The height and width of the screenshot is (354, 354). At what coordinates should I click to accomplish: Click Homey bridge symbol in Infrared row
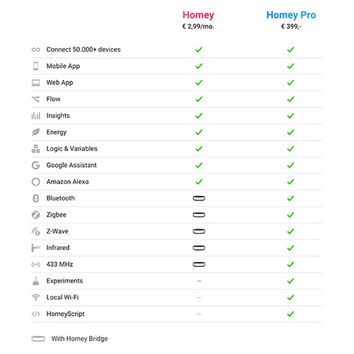tap(199, 248)
